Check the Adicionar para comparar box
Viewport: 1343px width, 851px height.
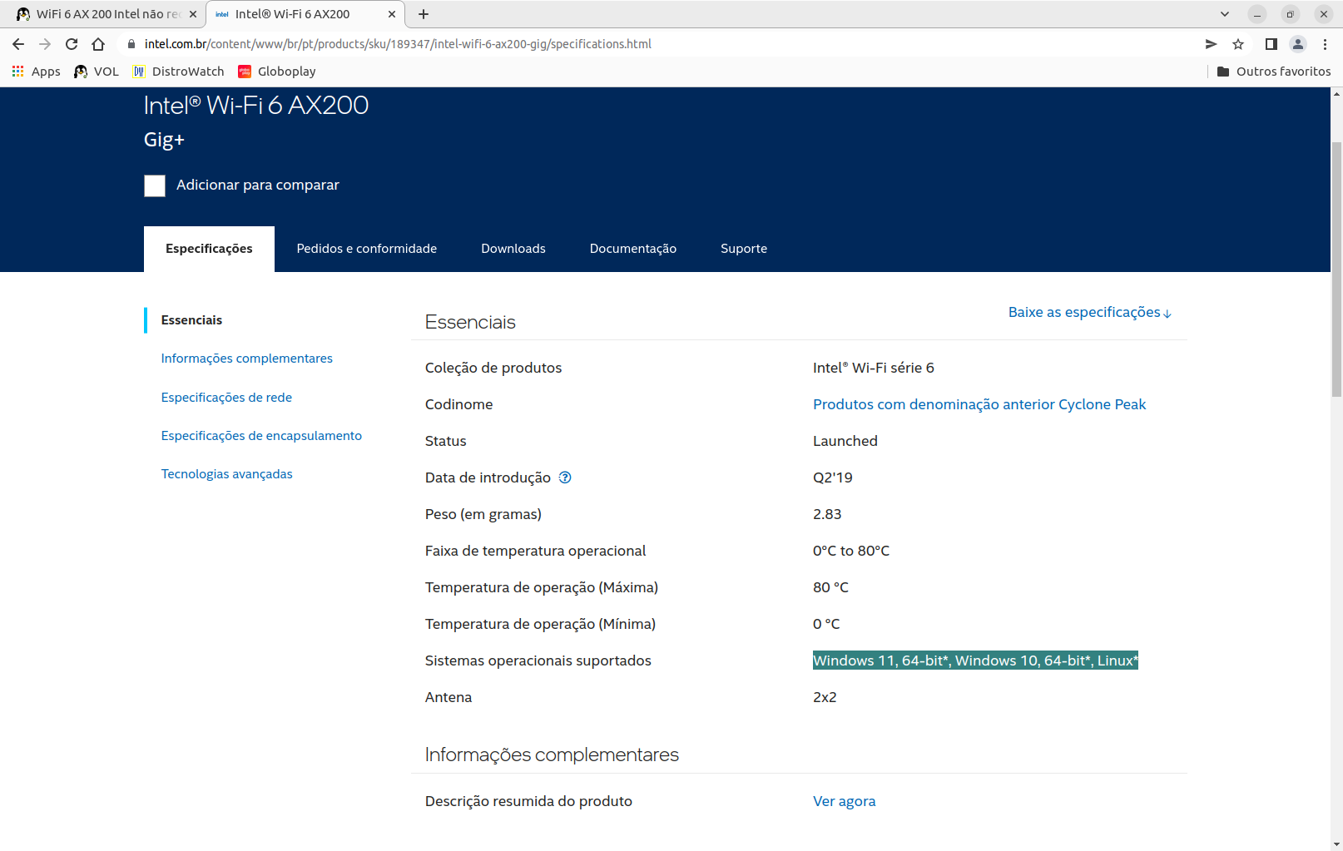(x=155, y=186)
